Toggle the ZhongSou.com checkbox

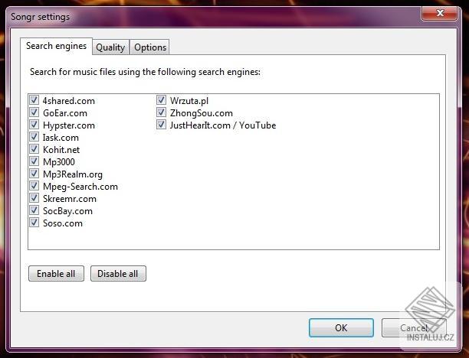tap(161, 112)
